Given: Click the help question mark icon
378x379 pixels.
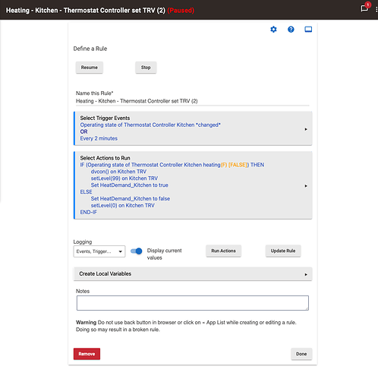Looking at the screenshot, I should (x=291, y=30).
